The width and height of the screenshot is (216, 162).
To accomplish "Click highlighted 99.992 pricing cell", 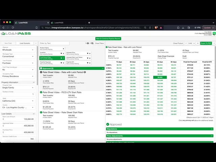I will pyautogui.click(x=160, y=77).
